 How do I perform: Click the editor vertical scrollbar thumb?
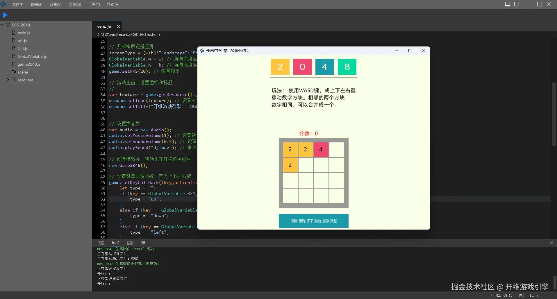pyautogui.click(x=554, y=114)
